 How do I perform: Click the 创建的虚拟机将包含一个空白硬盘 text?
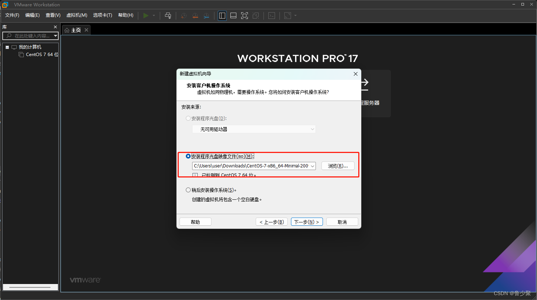(227, 200)
